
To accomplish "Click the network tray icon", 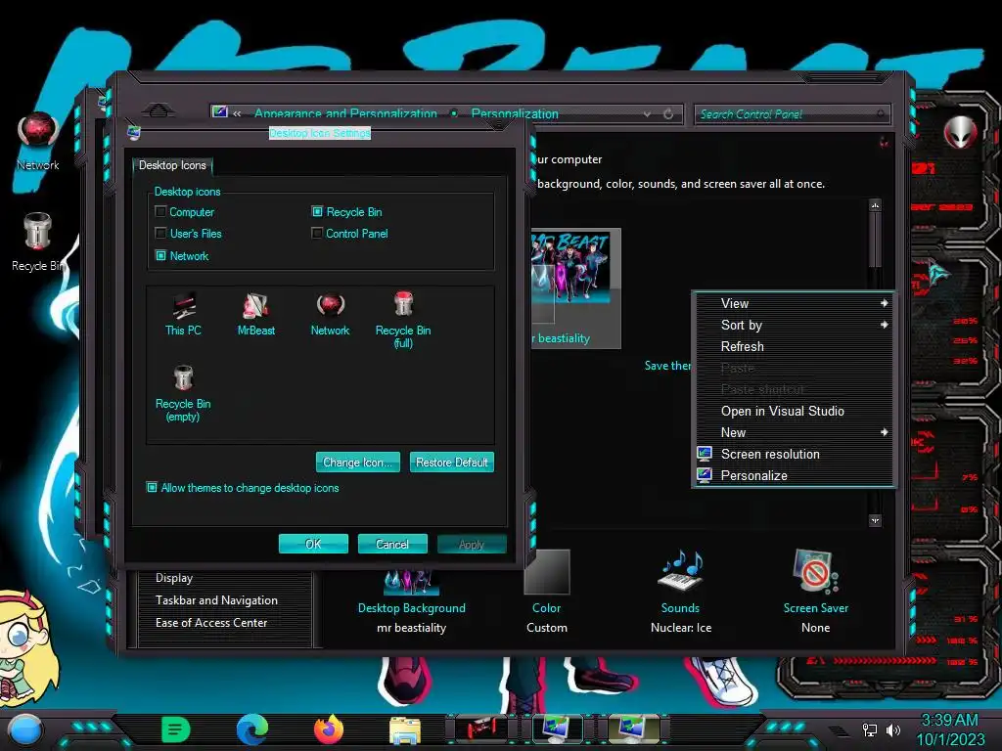I will tap(870, 729).
